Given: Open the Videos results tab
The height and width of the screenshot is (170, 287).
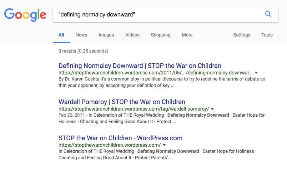Looking at the screenshot, I should [x=132, y=35].
